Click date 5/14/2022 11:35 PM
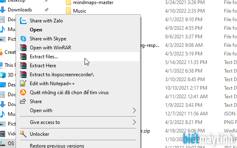 pos(186,62)
